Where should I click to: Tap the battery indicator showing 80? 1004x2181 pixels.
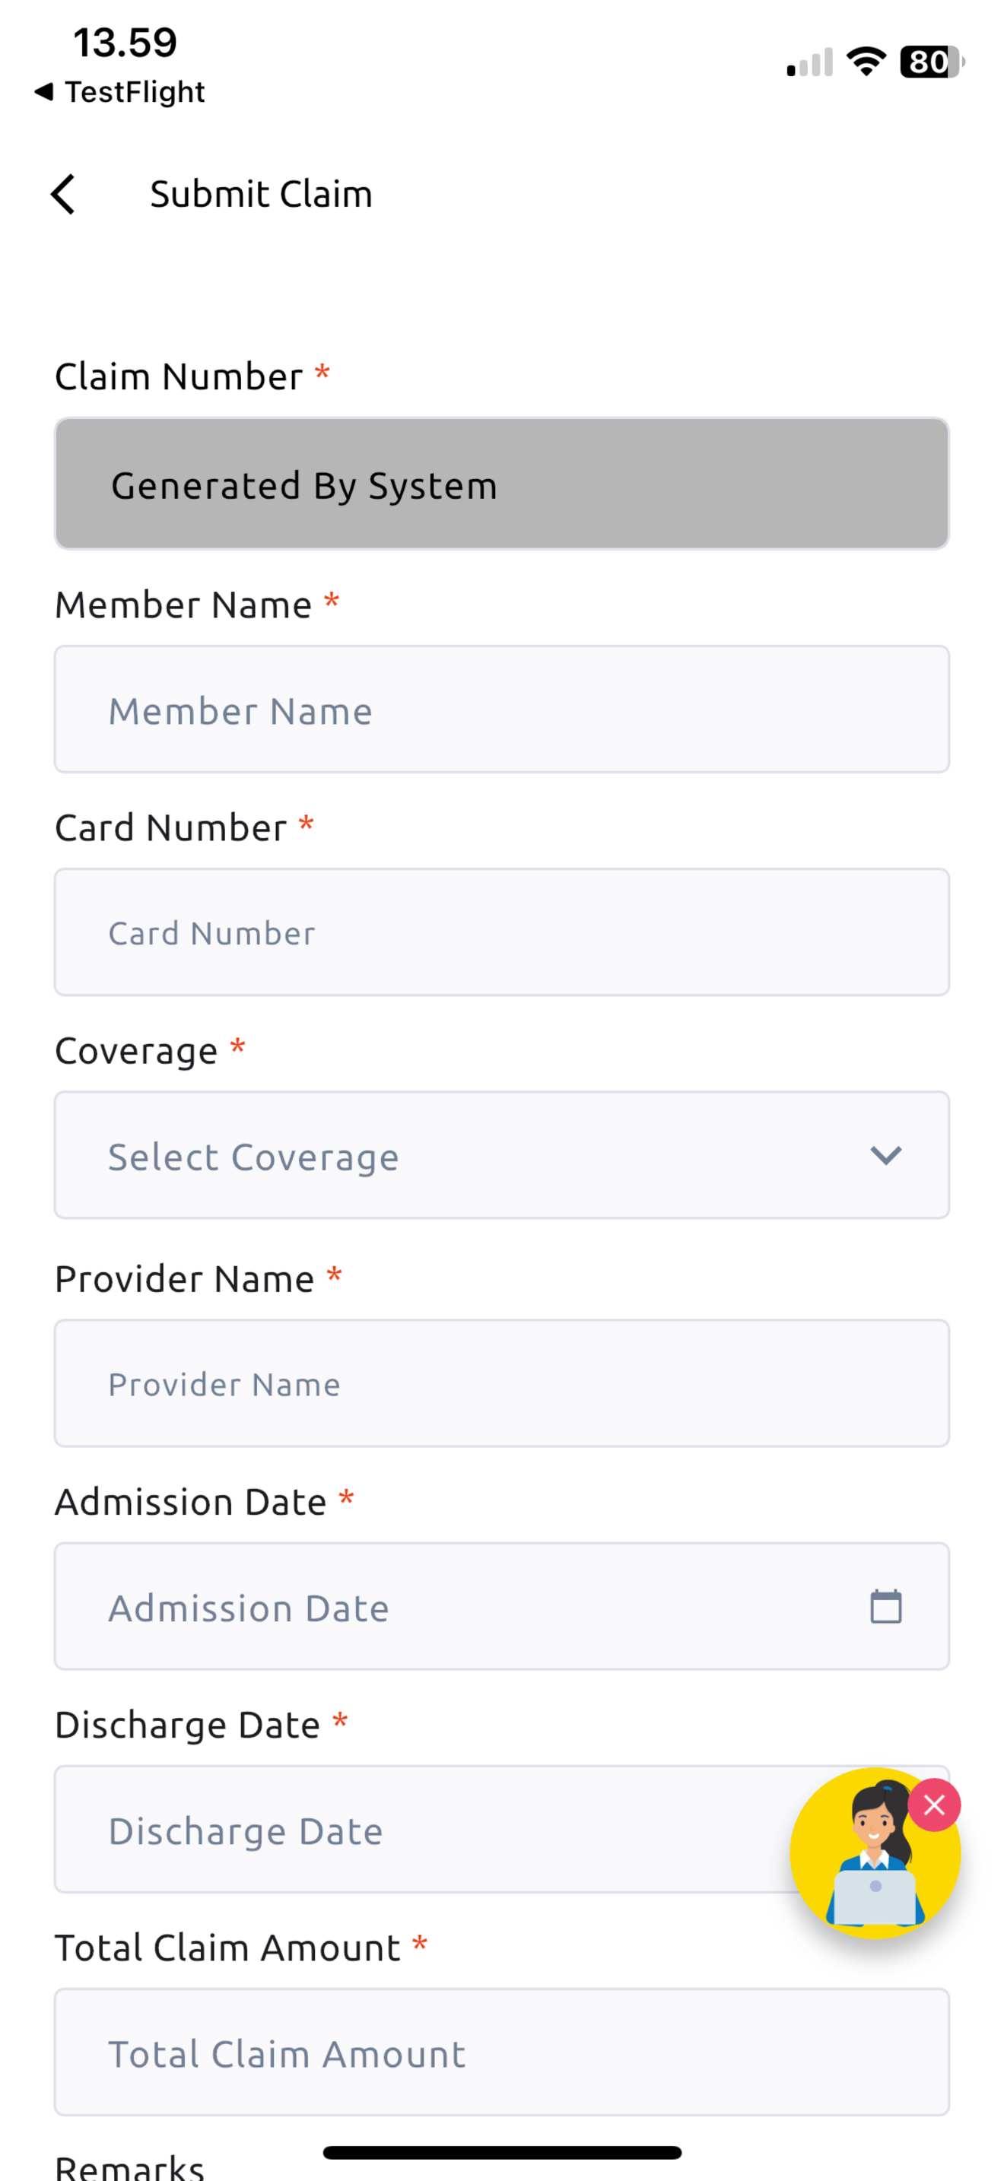pos(932,62)
